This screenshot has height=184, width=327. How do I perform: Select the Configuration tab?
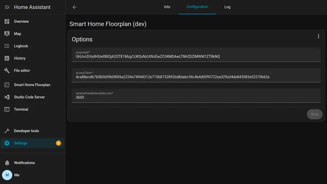(197, 7)
